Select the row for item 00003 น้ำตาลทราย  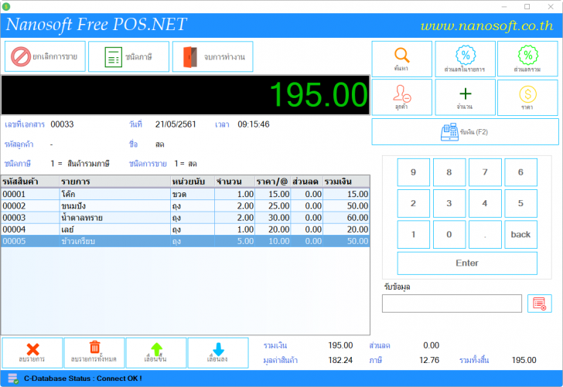pyautogui.click(x=186, y=218)
